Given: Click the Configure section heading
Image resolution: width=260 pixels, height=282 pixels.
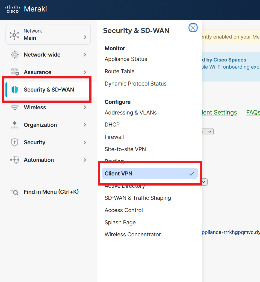Looking at the screenshot, I should (118, 102).
